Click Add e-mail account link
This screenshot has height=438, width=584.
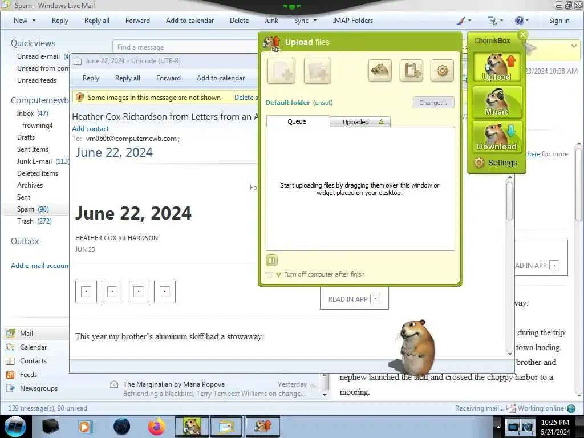pos(39,266)
